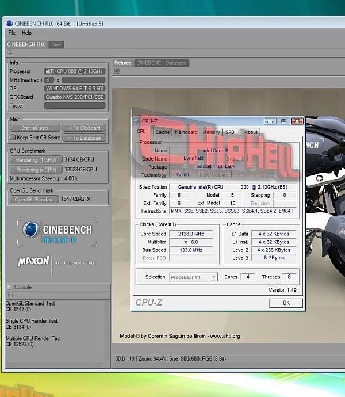Click the status bar render time 00:01:10
The height and width of the screenshot is (397, 345).
125,358
